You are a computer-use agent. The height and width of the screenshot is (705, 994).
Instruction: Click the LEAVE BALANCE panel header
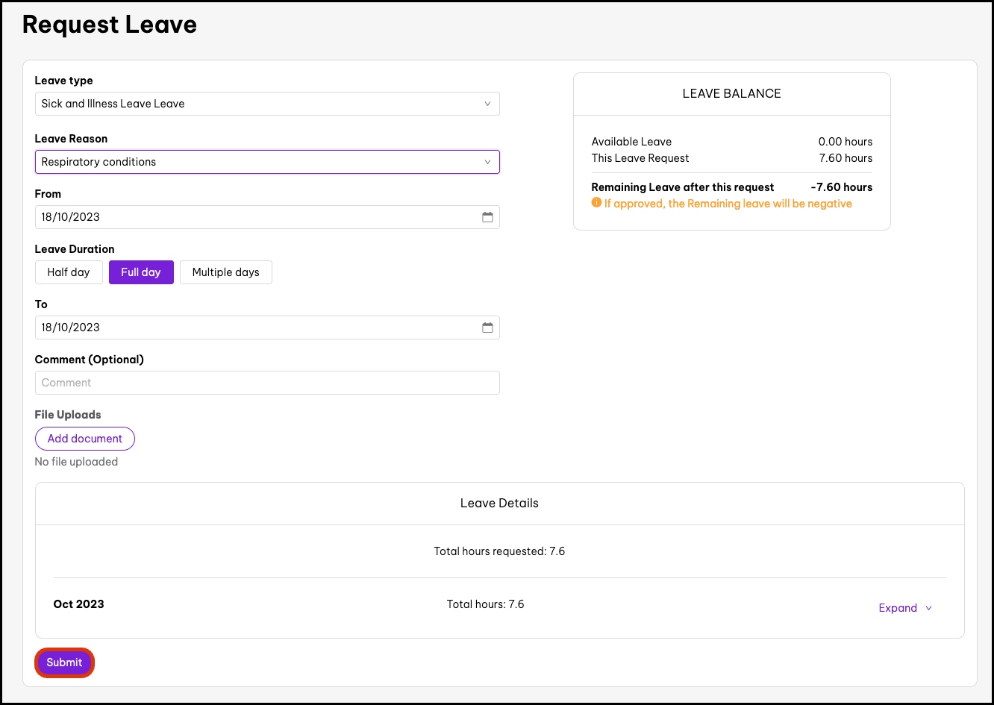tap(731, 94)
